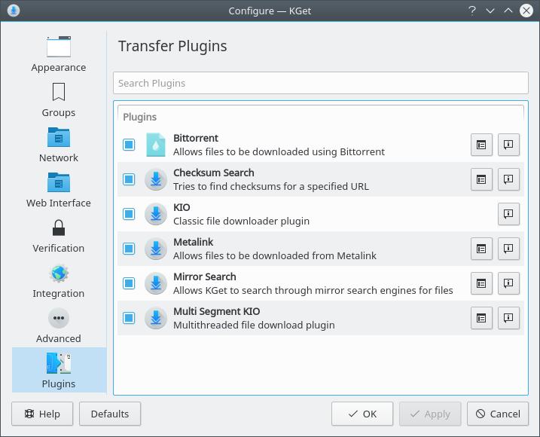Select the Plugins page in sidebar
This screenshot has width=540, height=437.
click(x=59, y=370)
